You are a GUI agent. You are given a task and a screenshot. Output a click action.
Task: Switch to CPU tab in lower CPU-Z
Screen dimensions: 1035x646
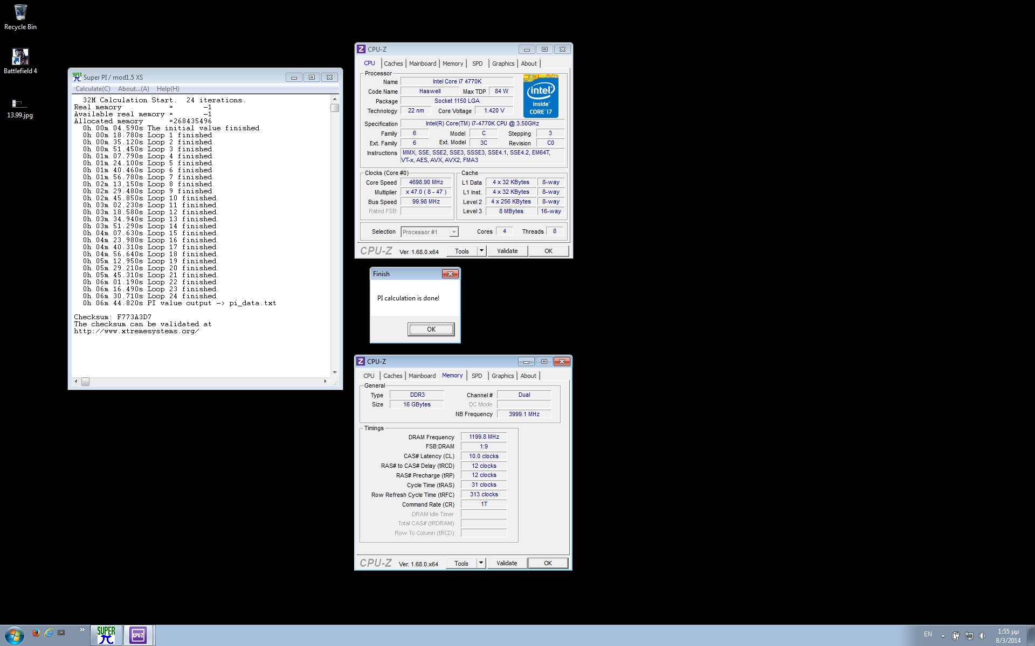click(369, 376)
